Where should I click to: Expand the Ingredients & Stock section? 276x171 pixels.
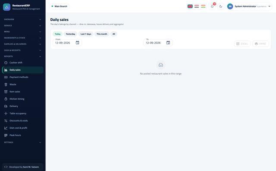click(23, 38)
